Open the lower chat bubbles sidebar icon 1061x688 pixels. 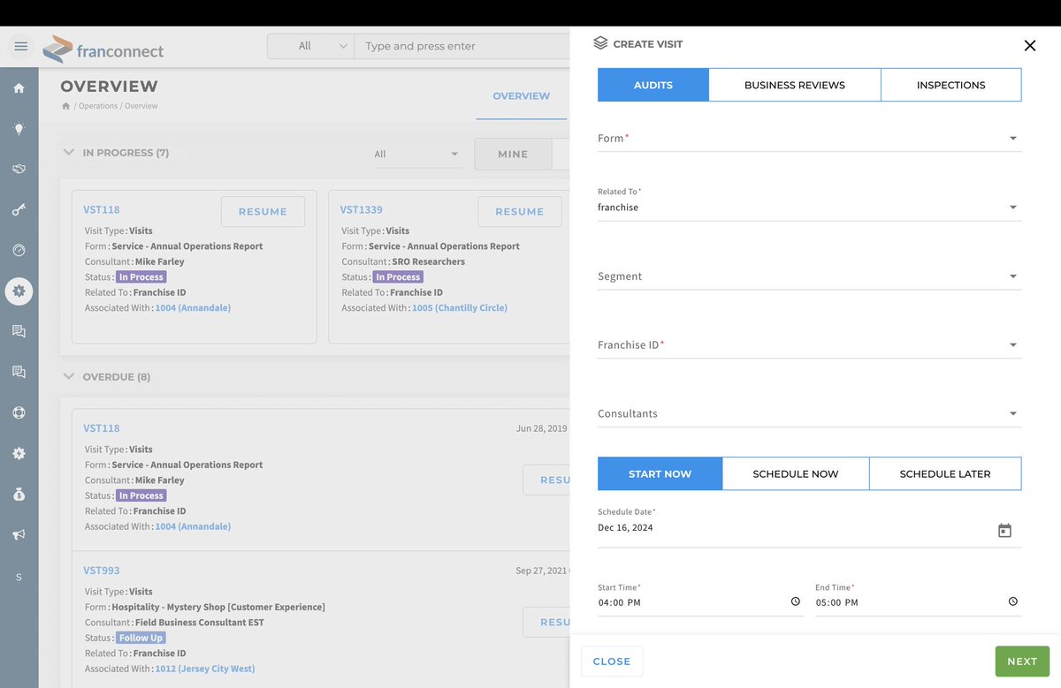coord(19,372)
